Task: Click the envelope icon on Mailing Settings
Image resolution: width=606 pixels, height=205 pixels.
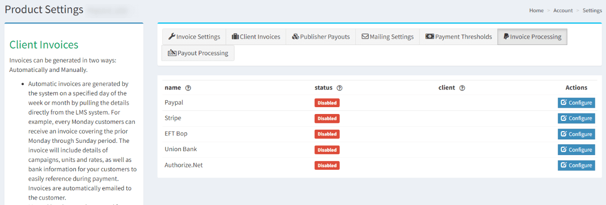Action: tap(365, 37)
